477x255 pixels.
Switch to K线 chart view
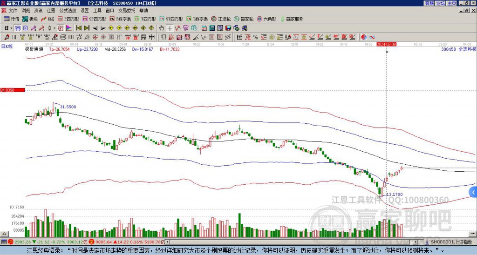click(48, 19)
